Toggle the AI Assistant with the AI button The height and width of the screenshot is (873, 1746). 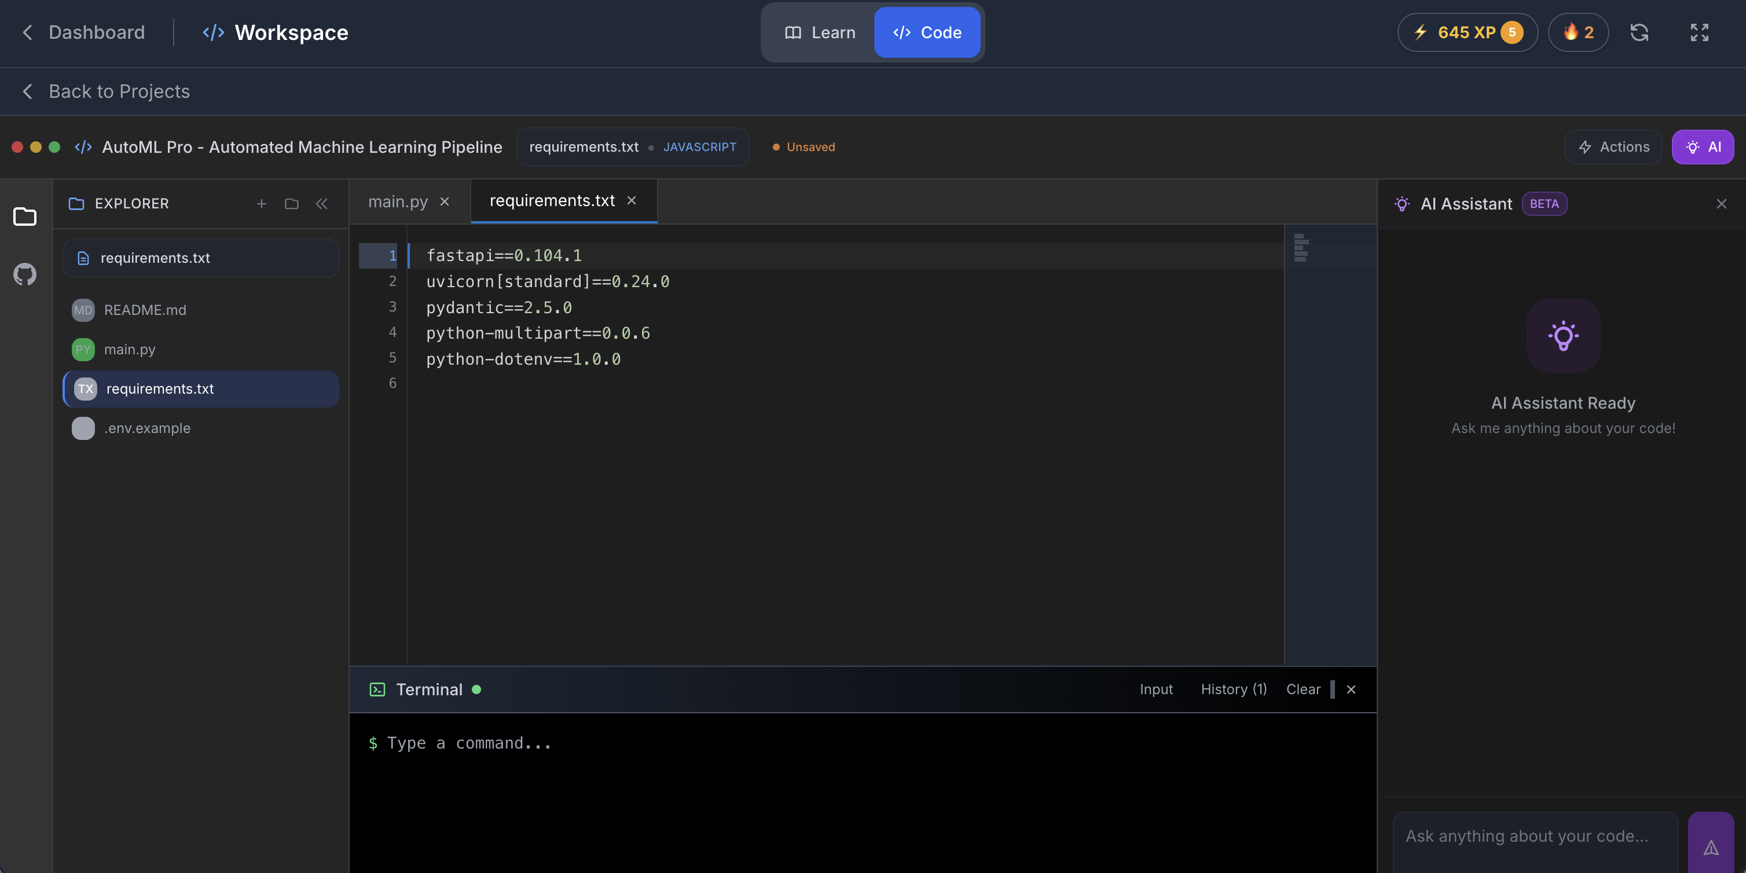(x=1703, y=146)
